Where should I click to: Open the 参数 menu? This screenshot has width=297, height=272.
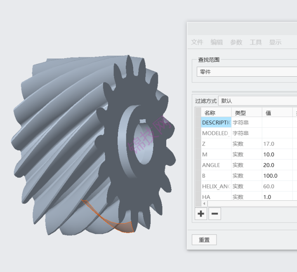point(236,42)
